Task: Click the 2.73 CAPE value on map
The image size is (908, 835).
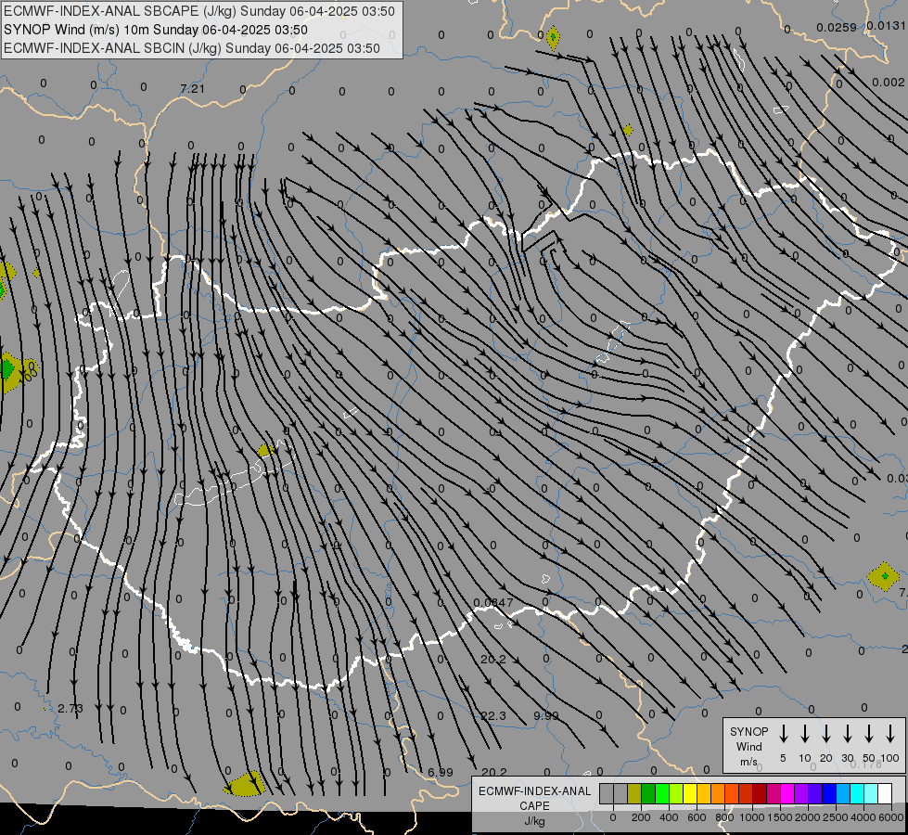Action: [70, 708]
